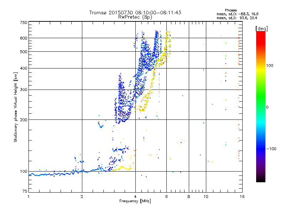Select the 75 height axis tick label
Viewport: 285px width, 214px height.
click(25, 191)
